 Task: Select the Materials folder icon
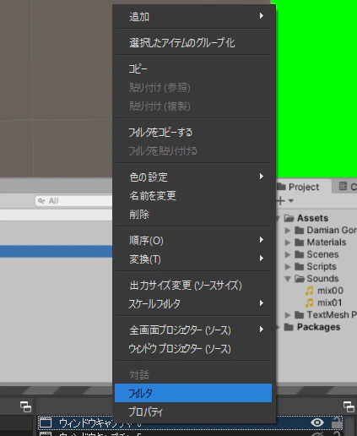tap(299, 243)
